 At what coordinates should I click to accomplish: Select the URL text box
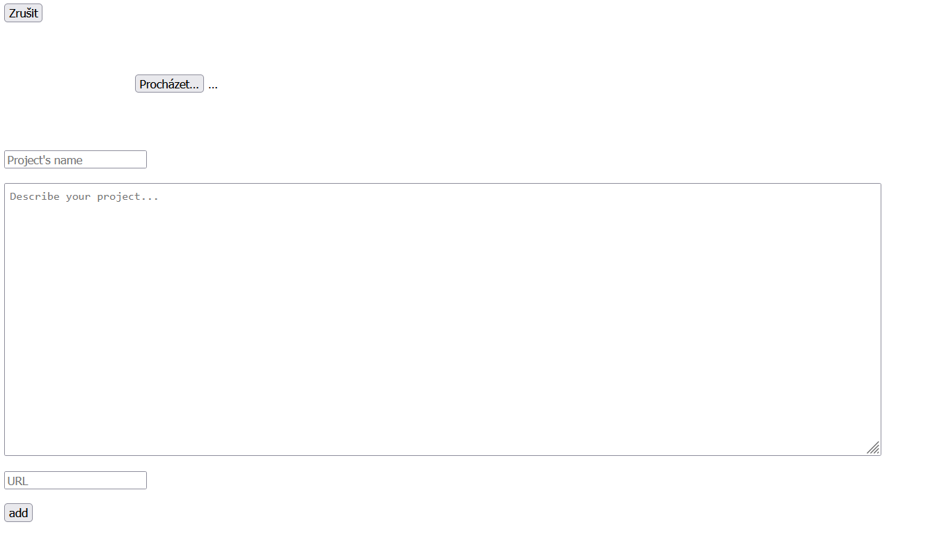point(75,481)
